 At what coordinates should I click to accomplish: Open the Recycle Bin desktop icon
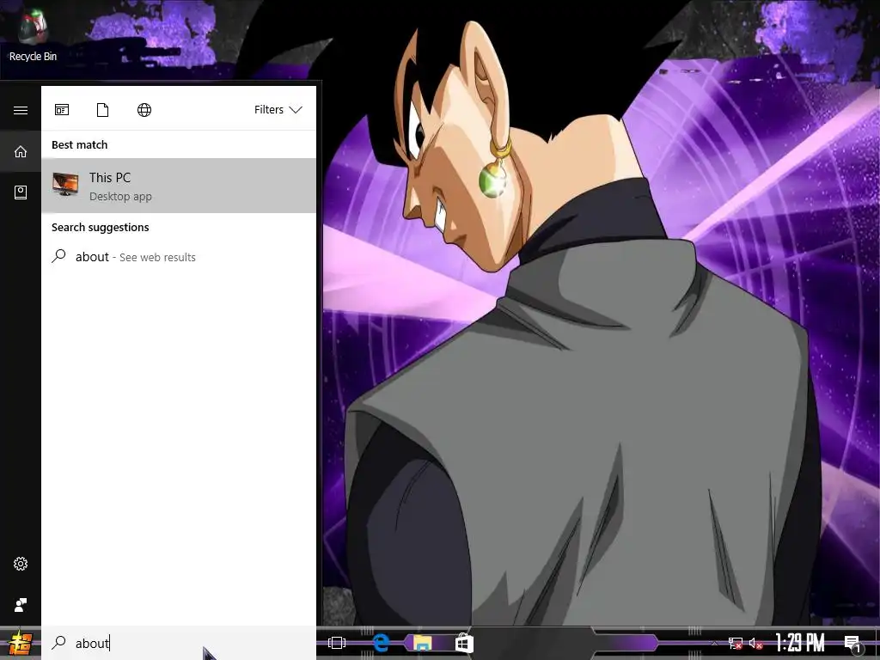tap(32, 34)
